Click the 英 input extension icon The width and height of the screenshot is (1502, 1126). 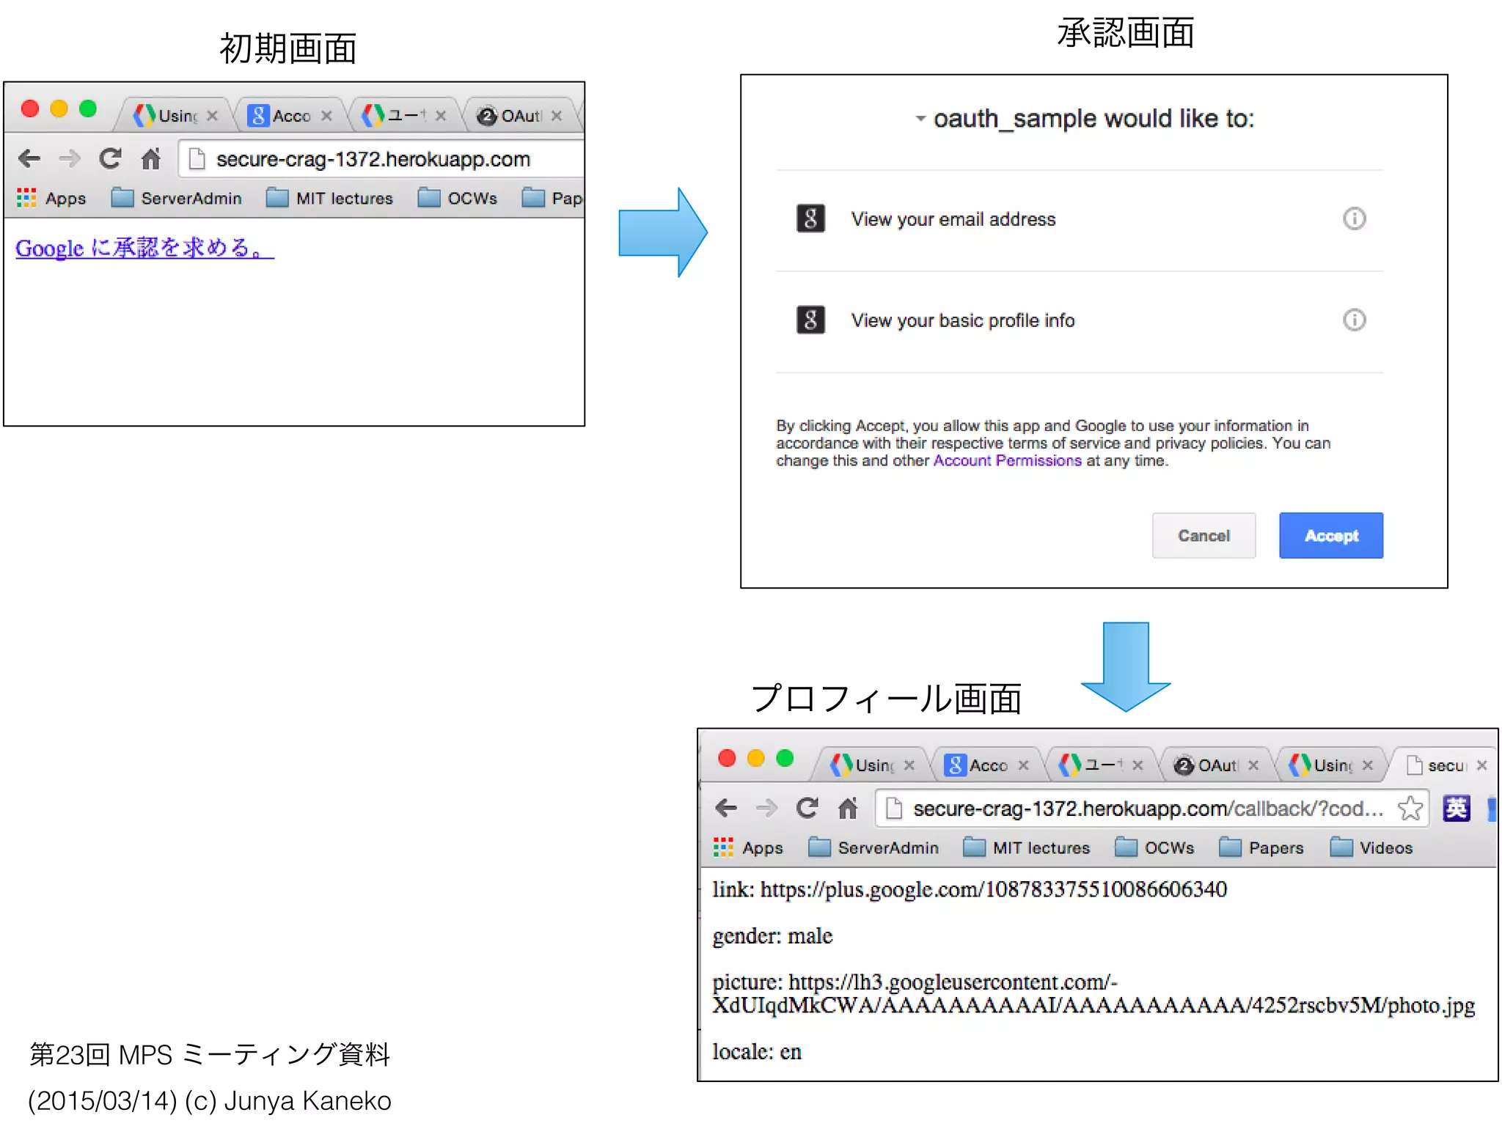coord(1456,809)
